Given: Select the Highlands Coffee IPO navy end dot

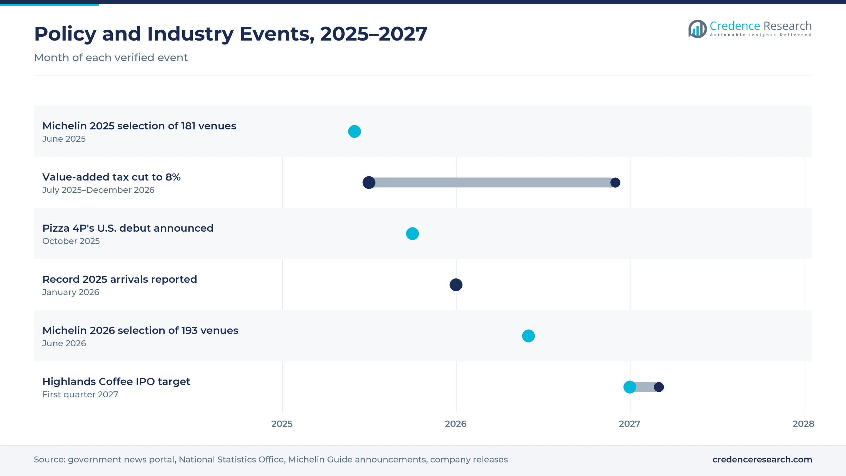Looking at the screenshot, I should coord(659,387).
